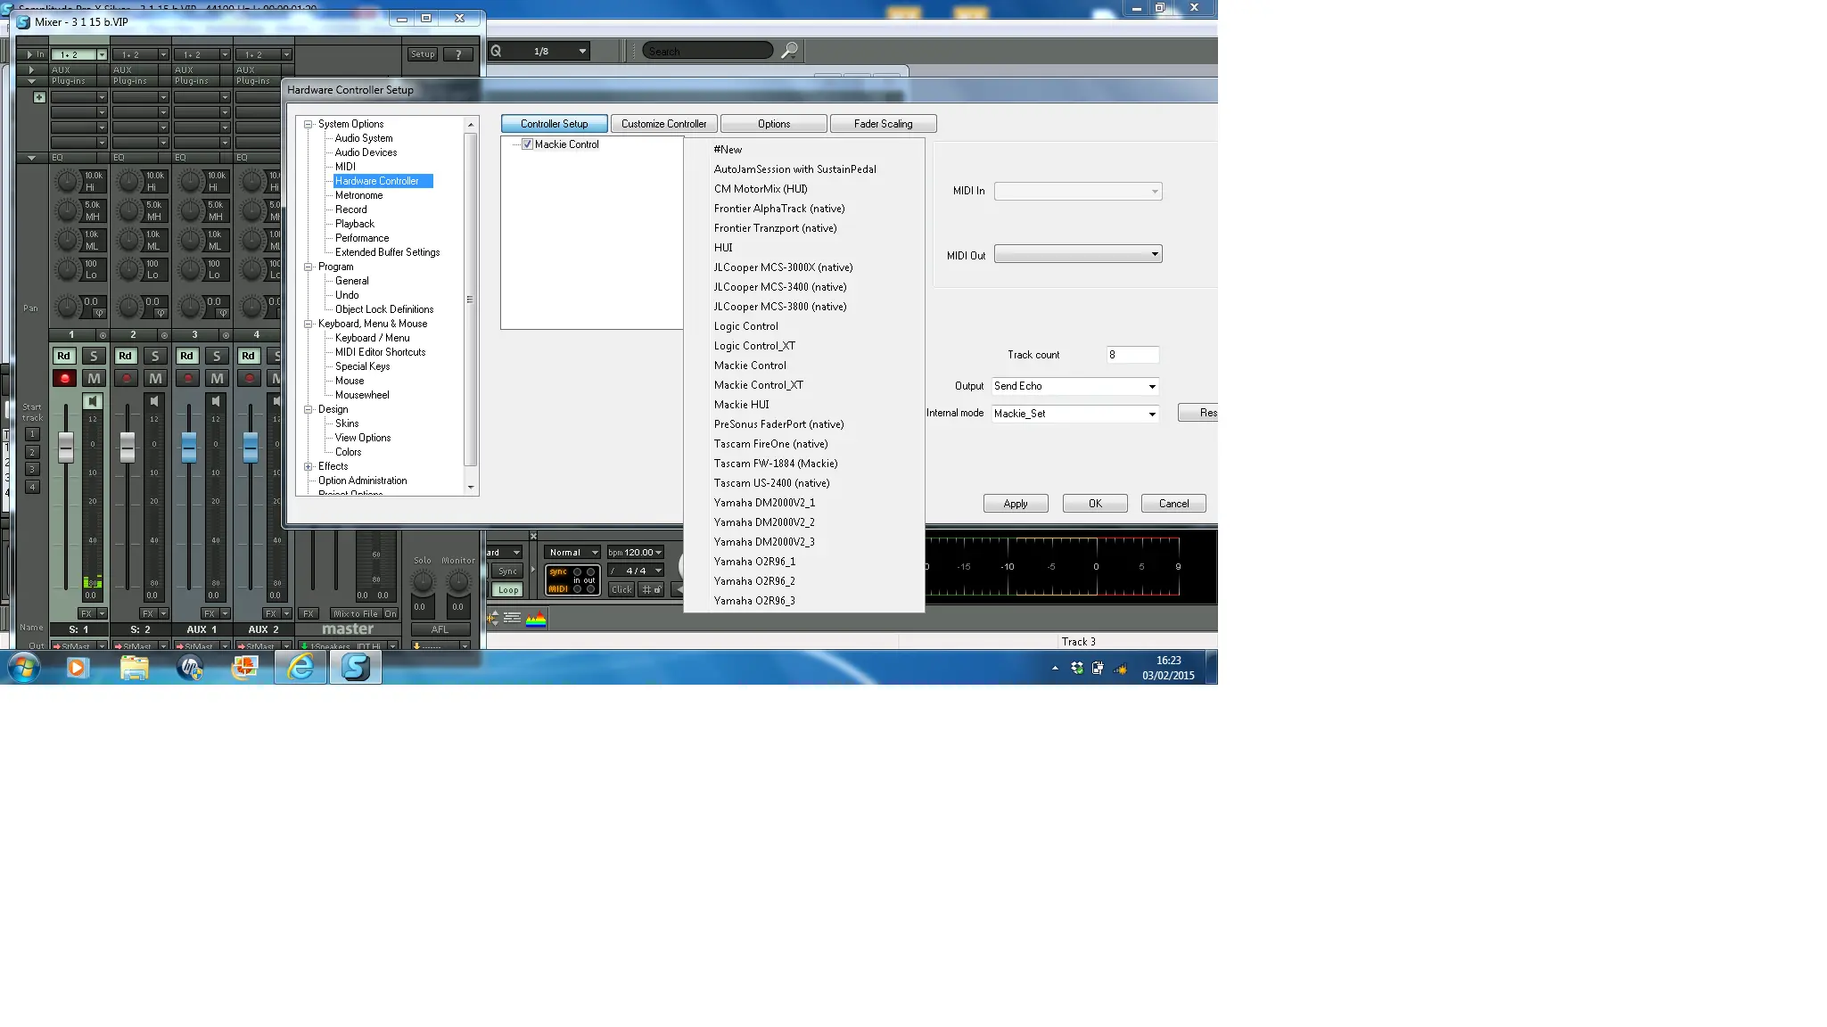Viewport: 1827px width, 1027px height.
Task: Click OK in Hardware Controller Setup
Action: click(x=1095, y=504)
